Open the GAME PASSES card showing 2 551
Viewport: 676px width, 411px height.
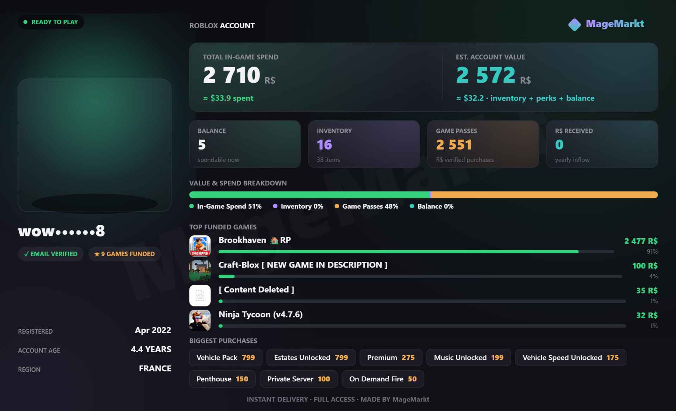[483, 144]
